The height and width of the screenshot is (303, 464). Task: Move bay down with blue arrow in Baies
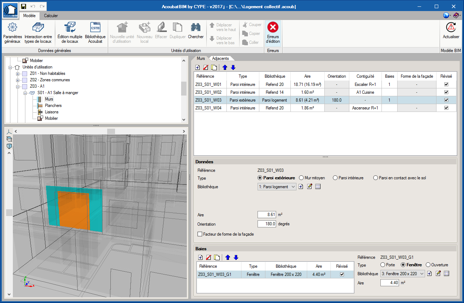(236, 257)
